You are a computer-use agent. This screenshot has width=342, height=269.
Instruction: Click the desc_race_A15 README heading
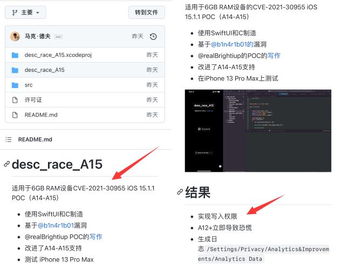coord(57,164)
